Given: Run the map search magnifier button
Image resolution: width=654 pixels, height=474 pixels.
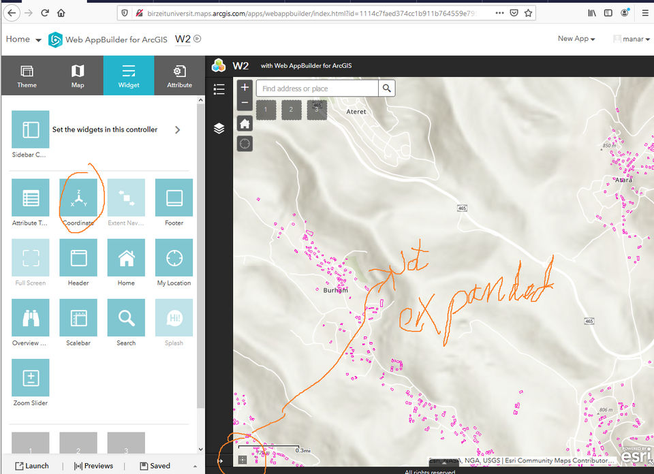Looking at the screenshot, I should [x=387, y=89].
